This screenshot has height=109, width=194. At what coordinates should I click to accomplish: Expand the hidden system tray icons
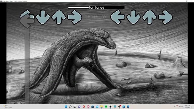click(x=175, y=106)
